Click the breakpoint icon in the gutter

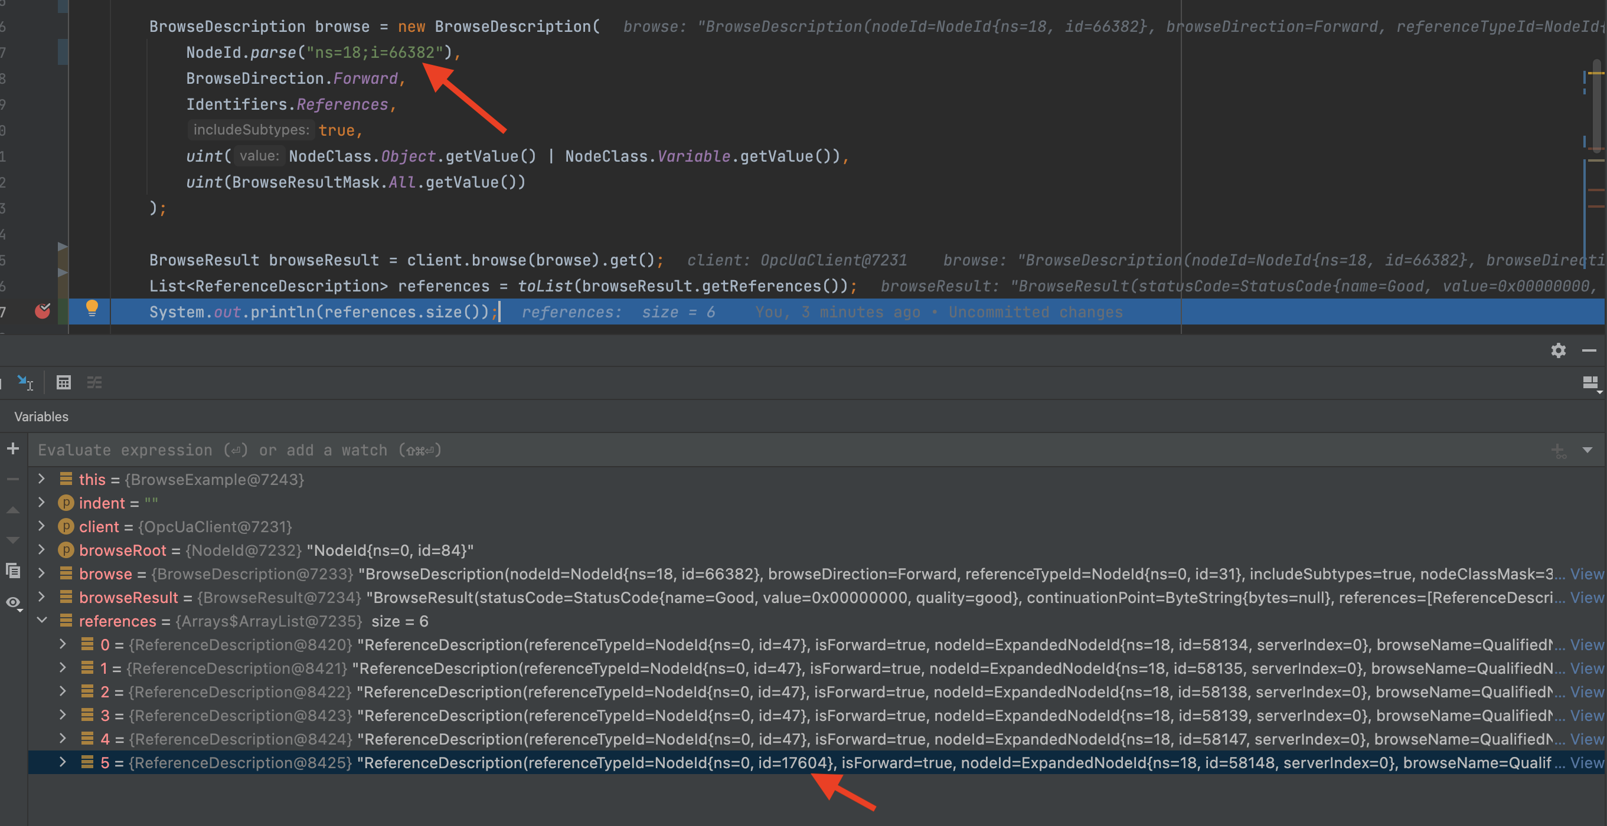pyautogui.click(x=43, y=310)
